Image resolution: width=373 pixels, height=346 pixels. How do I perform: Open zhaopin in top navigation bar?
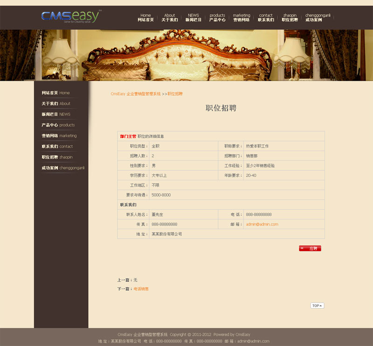point(290,18)
